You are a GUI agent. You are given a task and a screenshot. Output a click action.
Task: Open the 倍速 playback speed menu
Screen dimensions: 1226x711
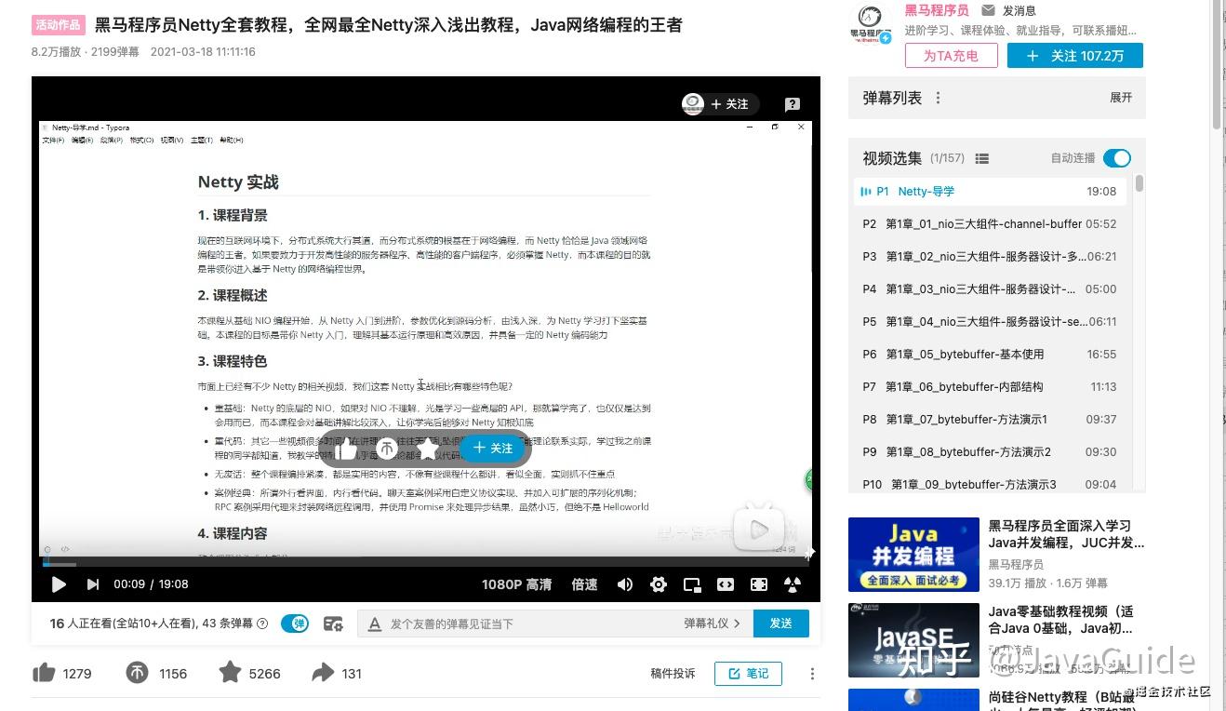[583, 584]
